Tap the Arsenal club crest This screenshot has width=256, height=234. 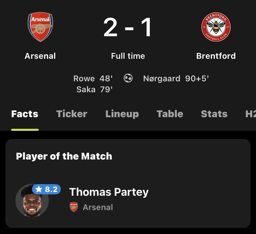pyautogui.click(x=40, y=27)
